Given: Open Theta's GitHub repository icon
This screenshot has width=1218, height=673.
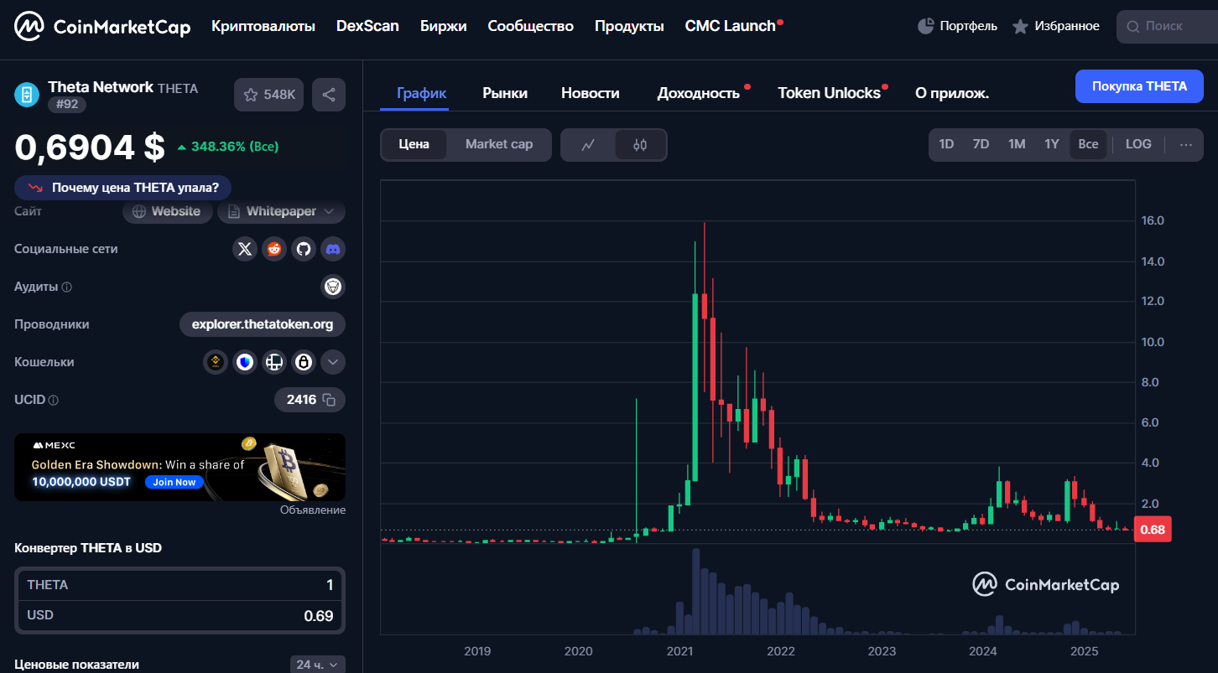Looking at the screenshot, I should click(x=303, y=249).
